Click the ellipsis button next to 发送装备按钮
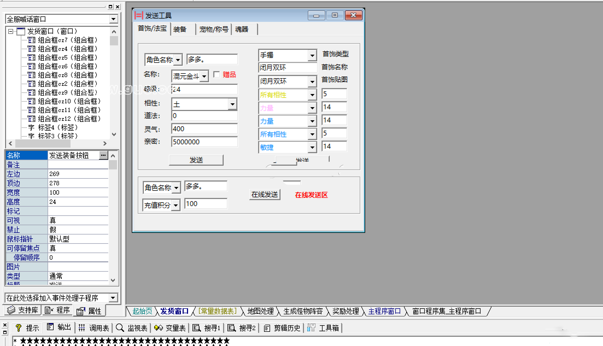The height and width of the screenshot is (346, 603). coord(103,155)
